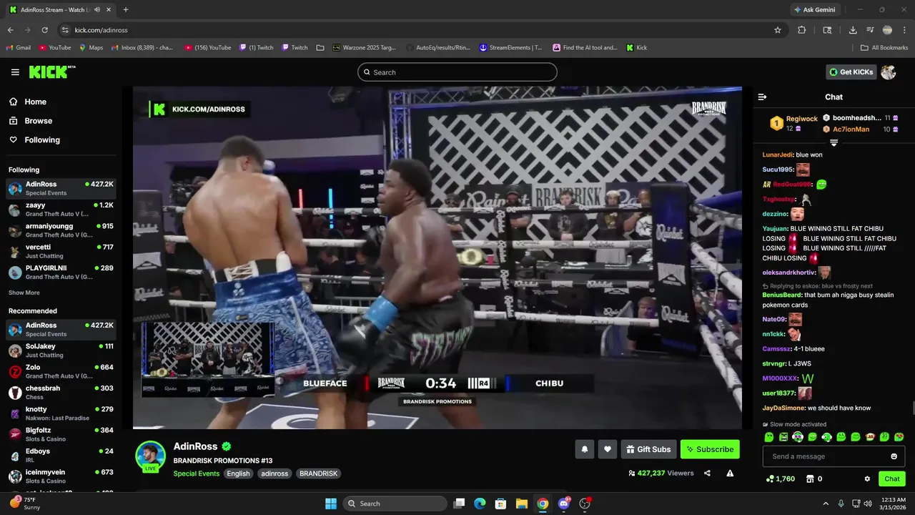Click the KICK logo in header

(51, 72)
